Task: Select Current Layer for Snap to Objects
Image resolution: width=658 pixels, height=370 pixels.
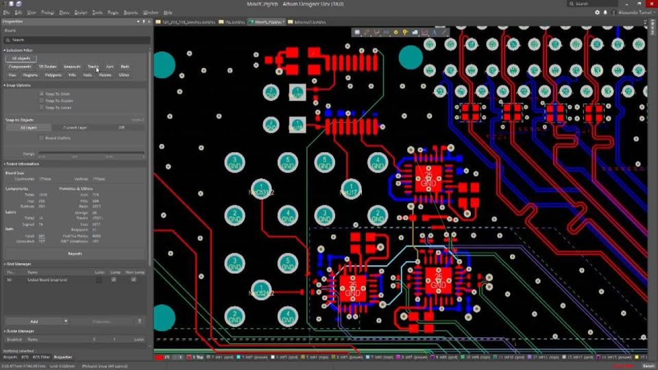Action: tap(75, 127)
